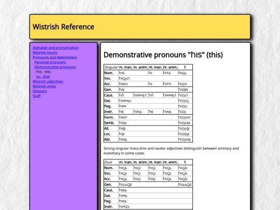This screenshot has width=280, height=210.
Task: Click Dual Acc. feminine cell
Action: pyautogui.click(x=185, y=179)
